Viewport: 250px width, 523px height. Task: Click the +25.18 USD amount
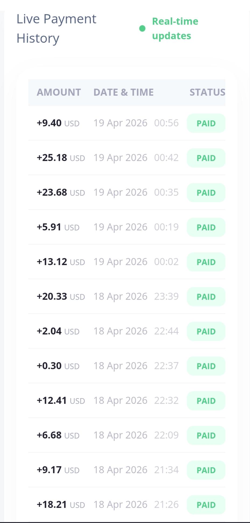click(61, 158)
